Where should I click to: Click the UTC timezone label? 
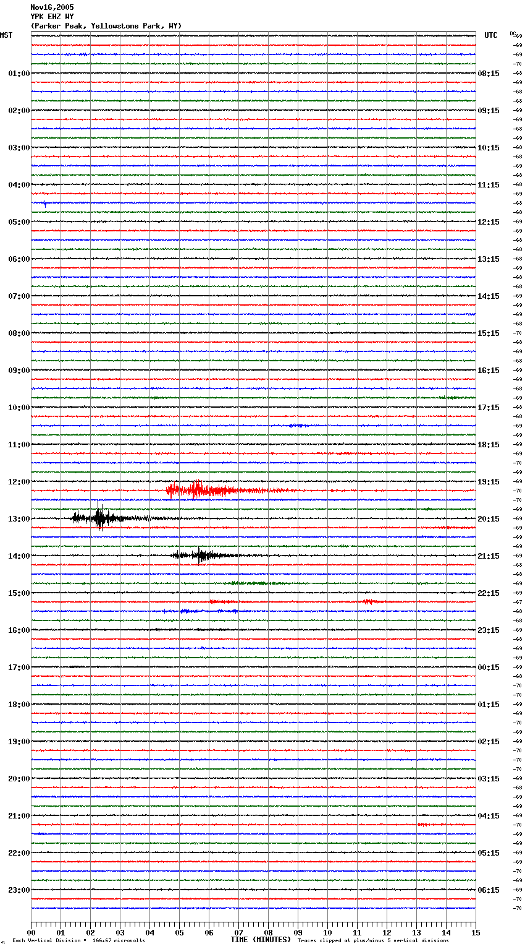[491, 35]
